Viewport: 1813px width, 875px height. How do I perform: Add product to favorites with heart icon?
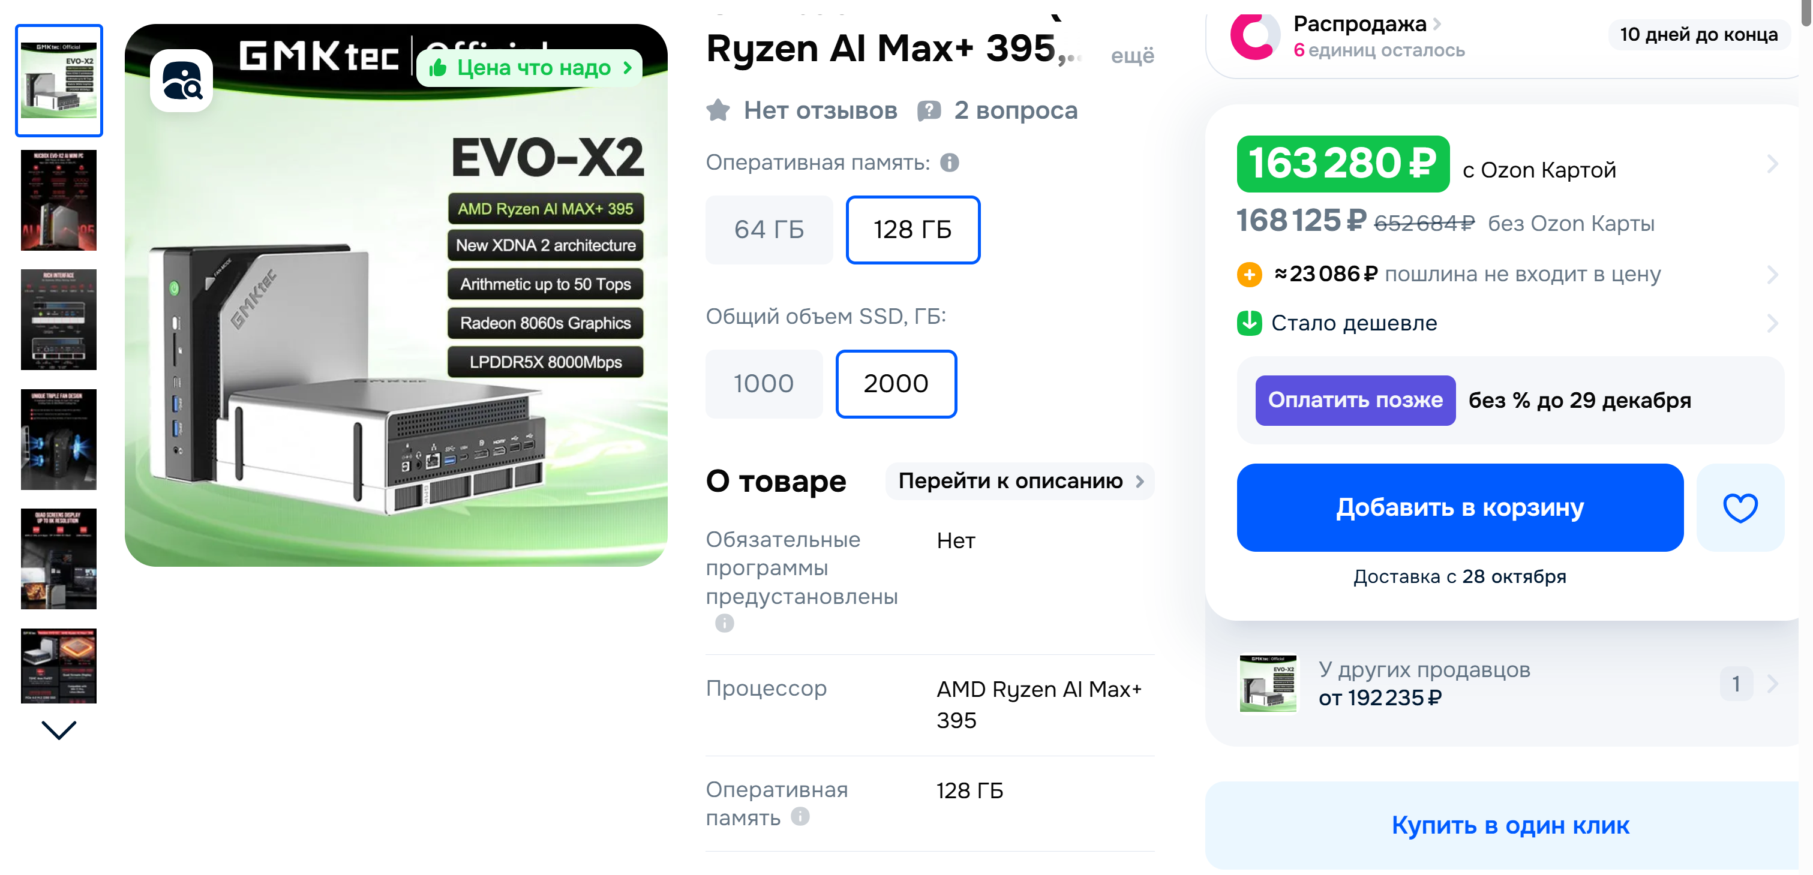pos(1740,507)
